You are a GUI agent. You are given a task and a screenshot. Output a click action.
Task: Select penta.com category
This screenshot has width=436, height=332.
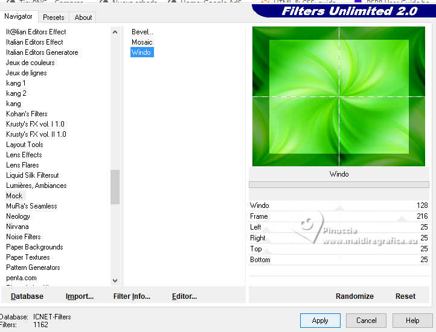click(x=21, y=278)
